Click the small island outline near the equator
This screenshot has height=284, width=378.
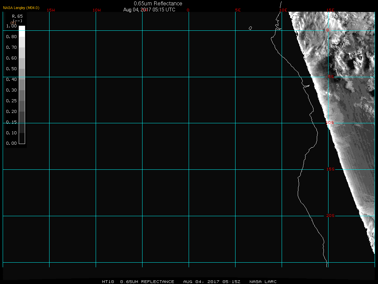[250, 28]
